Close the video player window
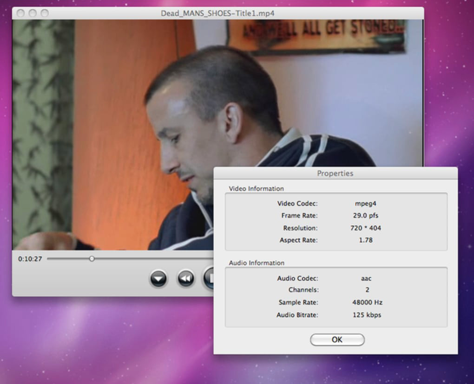 (x=20, y=13)
